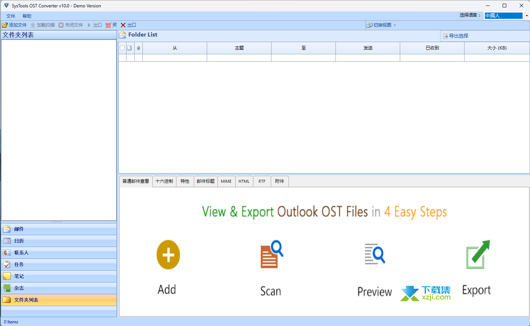530x326 pixels.
Task: Open the 日历 (Calendar) section in sidebar
Action: tap(59, 241)
